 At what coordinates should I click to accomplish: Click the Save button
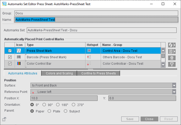point(130,119)
